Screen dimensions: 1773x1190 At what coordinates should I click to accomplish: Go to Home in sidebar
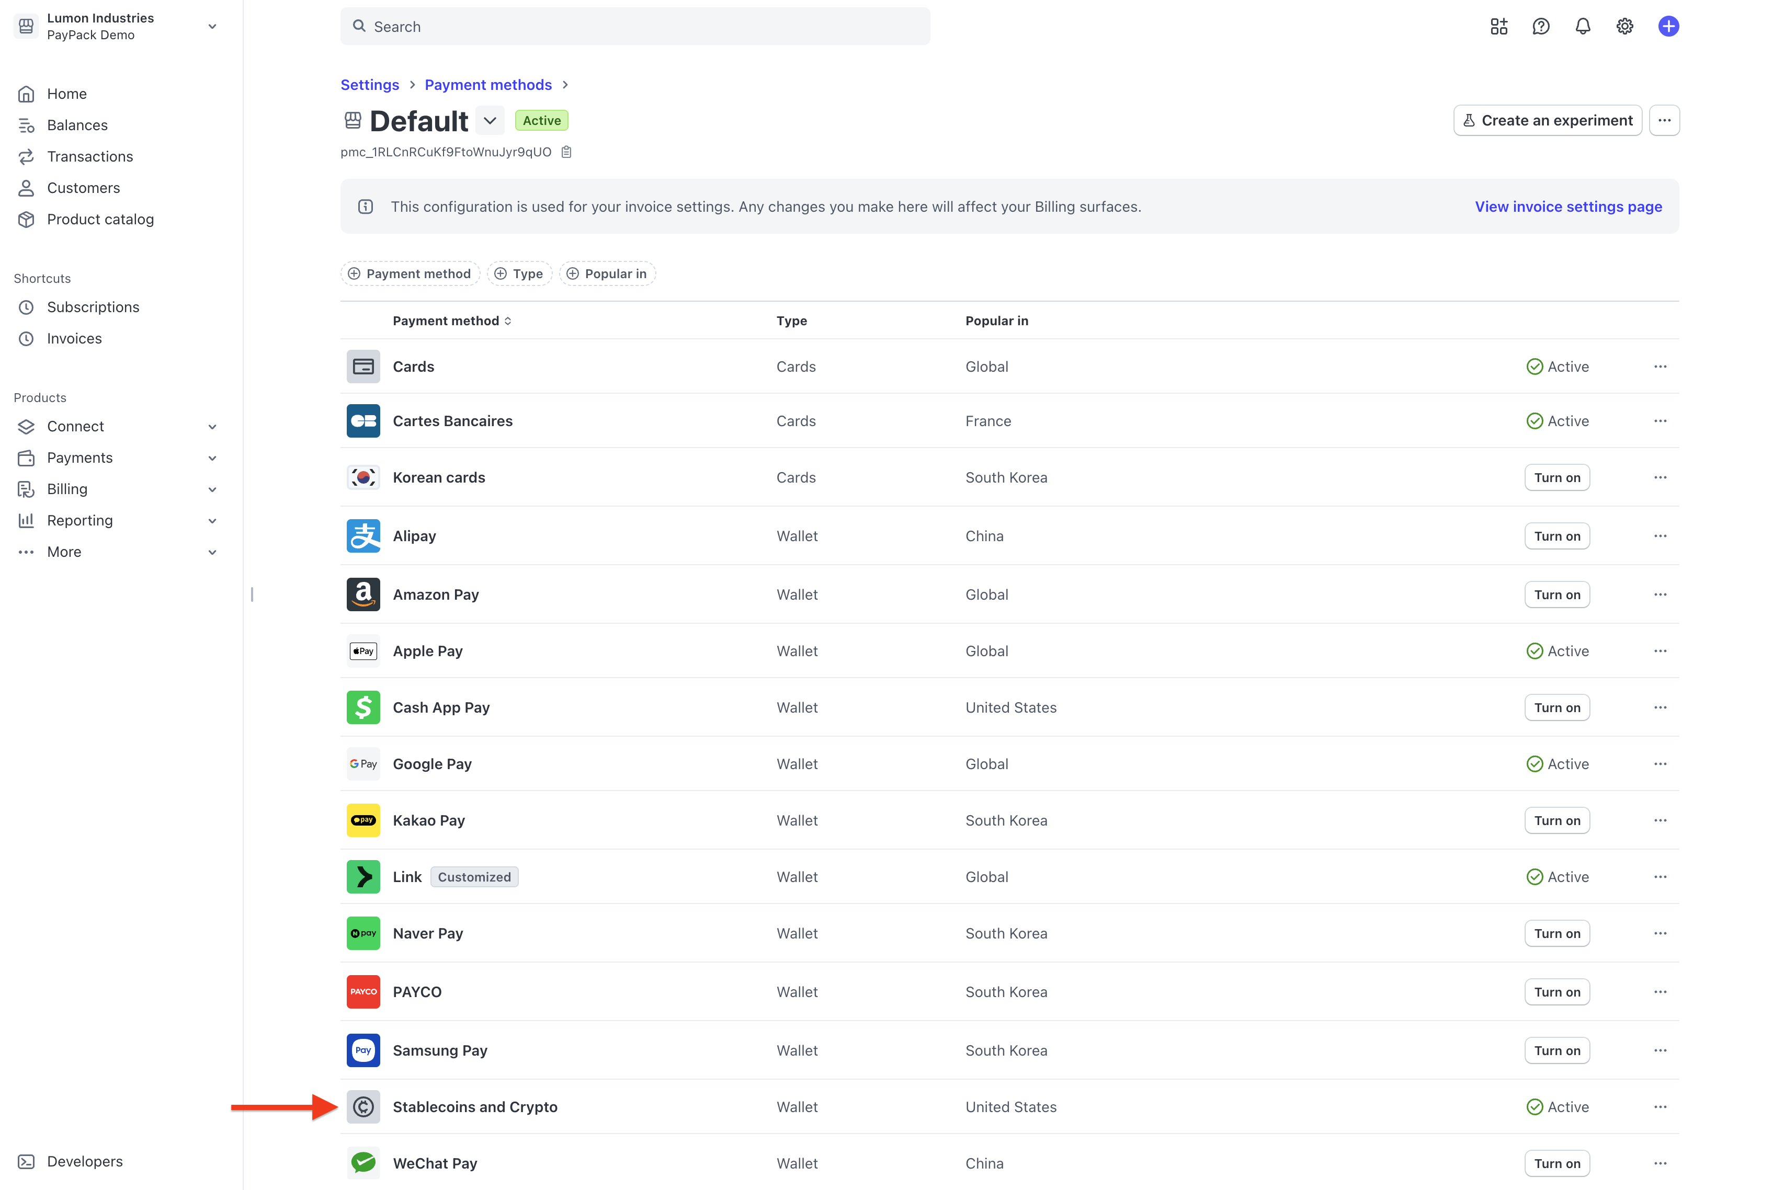pyautogui.click(x=67, y=94)
